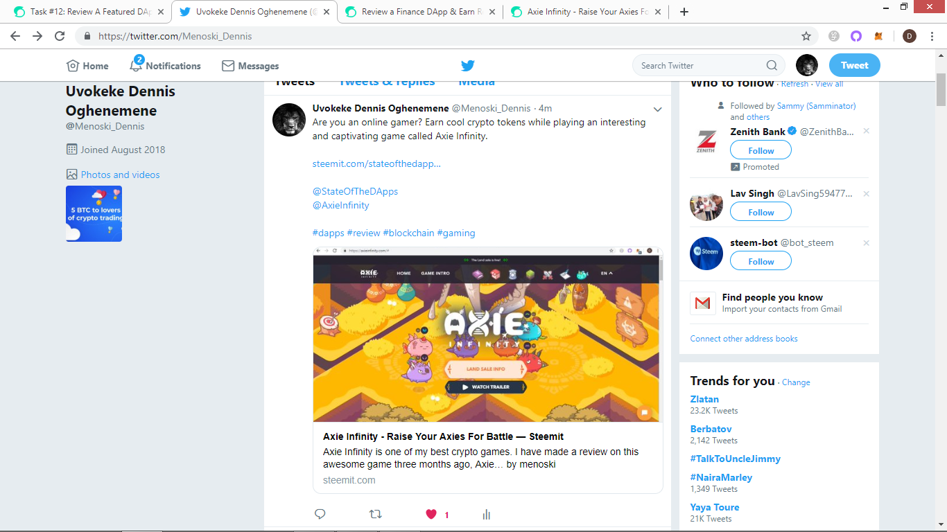View tweet activity bar-chart icon
The image size is (947, 532).
pyautogui.click(x=487, y=514)
